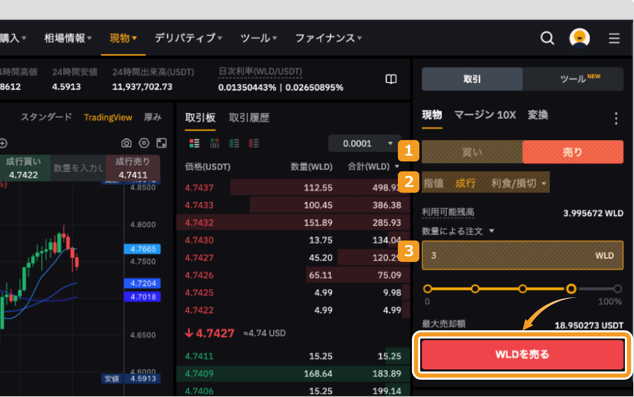Select ask price 4.7430 row
Screen dimensions: 634x397
click(x=293, y=240)
